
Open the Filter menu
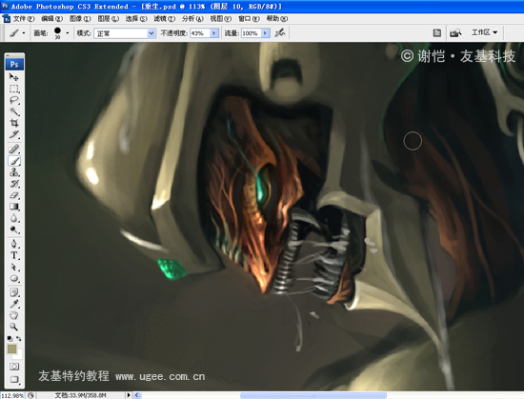[164, 19]
